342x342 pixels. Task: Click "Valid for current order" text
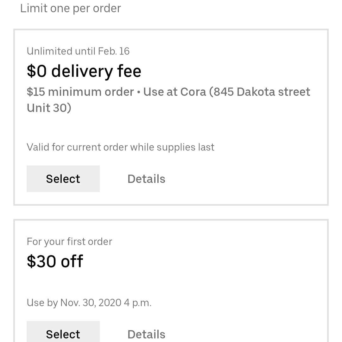pyautogui.click(x=77, y=147)
